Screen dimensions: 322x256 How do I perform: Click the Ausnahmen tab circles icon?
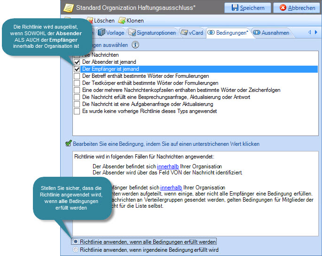coord(257,32)
